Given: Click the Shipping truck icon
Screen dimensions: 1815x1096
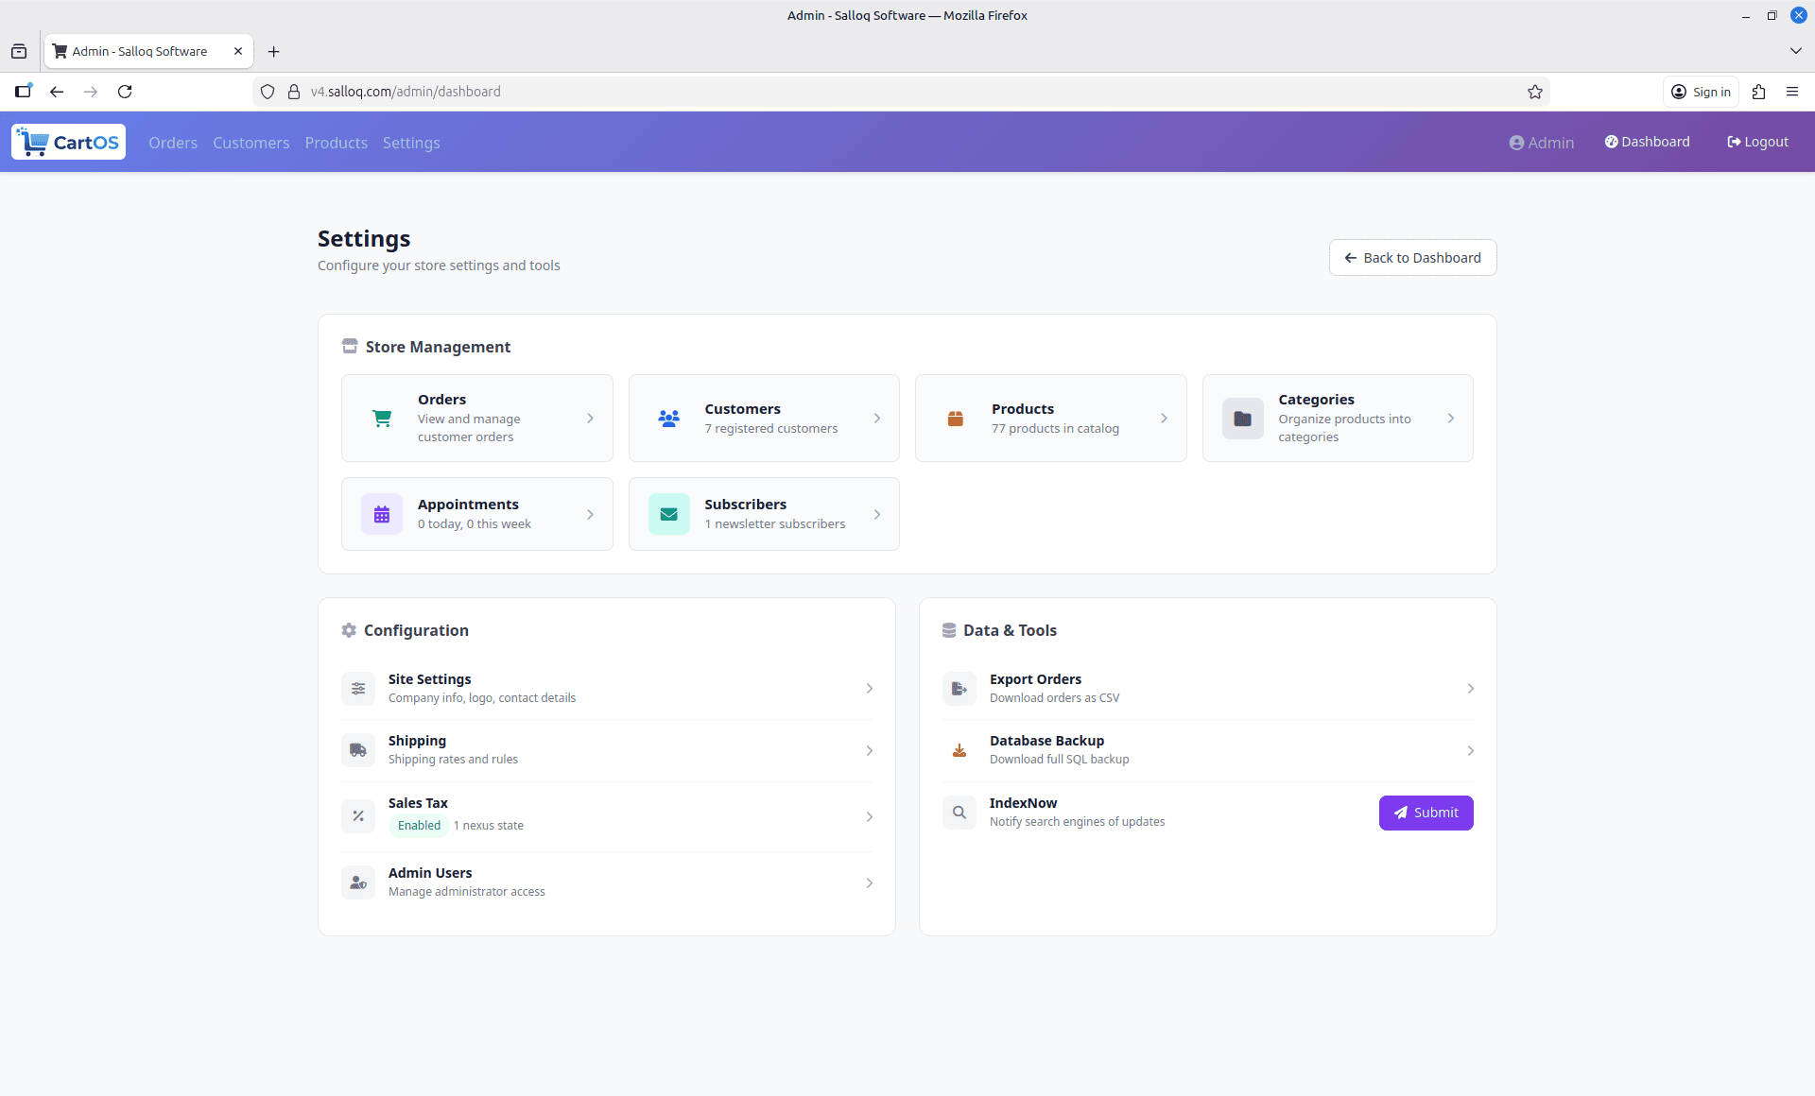Looking at the screenshot, I should coord(357,749).
